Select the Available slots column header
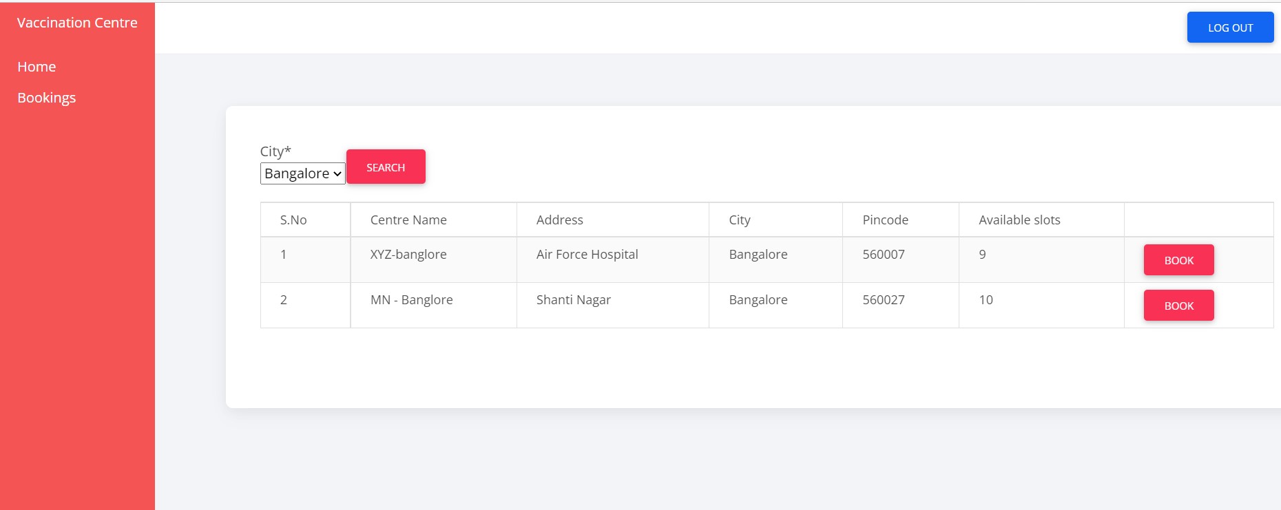Image resolution: width=1281 pixels, height=510 pixels. coord(1020,220)
